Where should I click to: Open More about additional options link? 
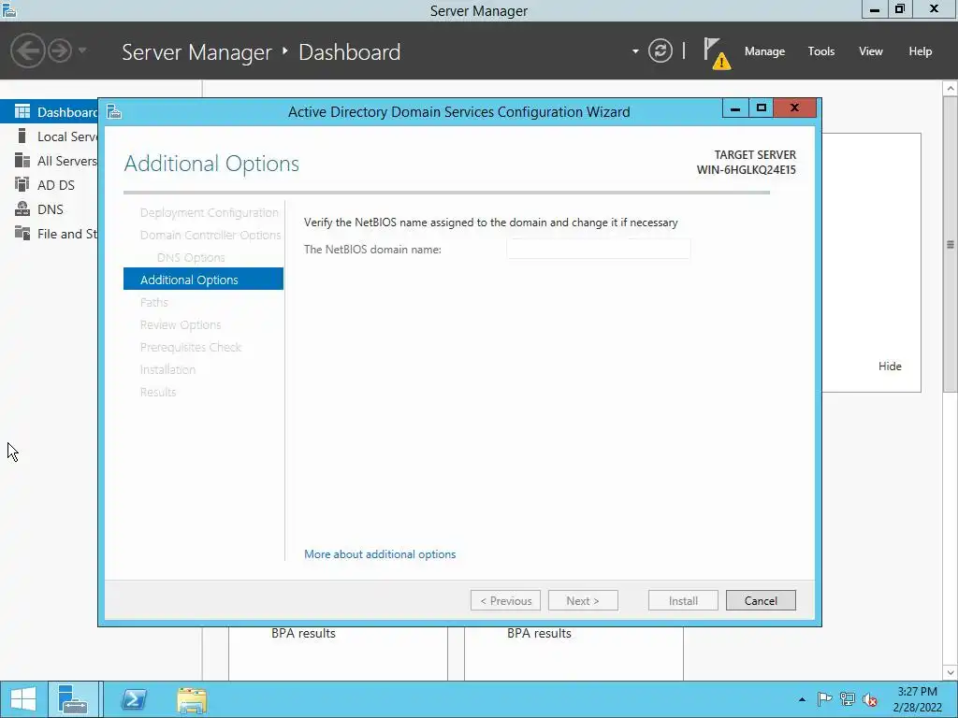point(380,554)
